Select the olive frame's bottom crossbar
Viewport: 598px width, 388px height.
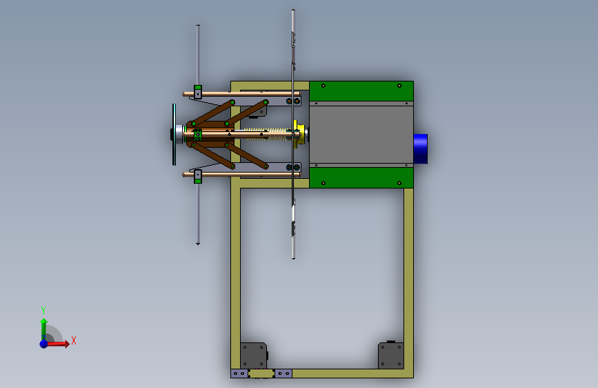(x=352, y=374)
